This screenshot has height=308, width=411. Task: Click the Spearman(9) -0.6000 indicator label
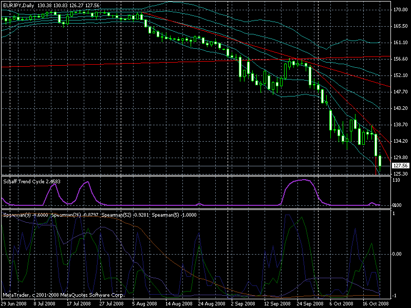pyautogui.click(x=25, y=215)
